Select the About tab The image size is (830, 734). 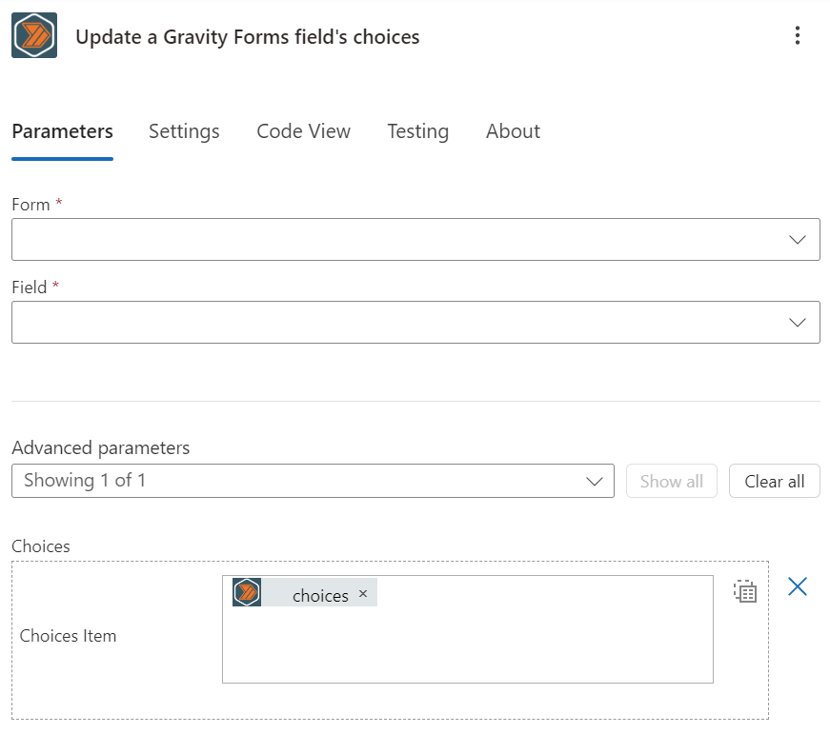pos(513,131)
